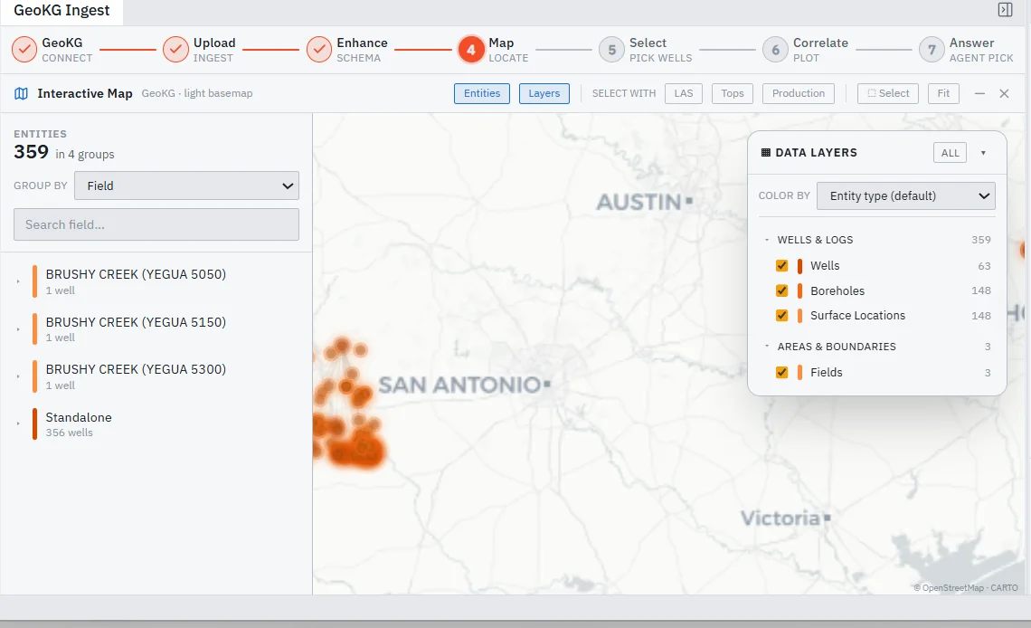Click the Enhance Schema step checkmark icon
Screen dimensions: 1031x628
pyautogui.click(x=319, y=50)
